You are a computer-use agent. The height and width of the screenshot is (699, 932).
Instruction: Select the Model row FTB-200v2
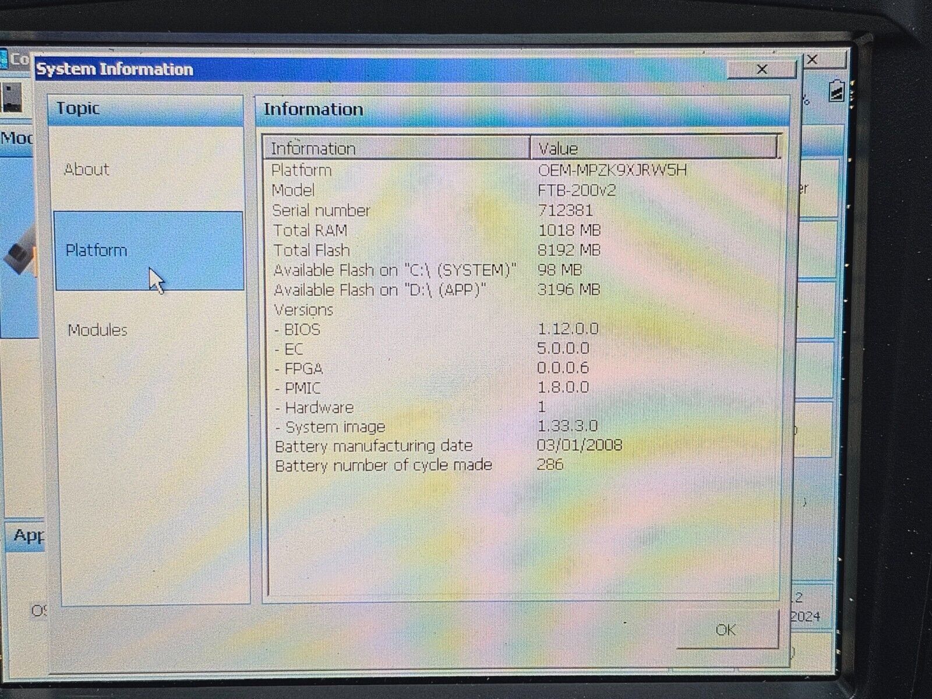click(x=522, y=190)
